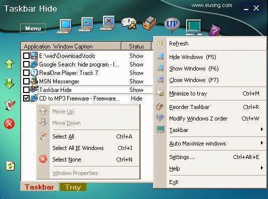
Task: Check the E:\wid\Download\tools checkbox
Action: pyautogui.click(x=26, y=55)
